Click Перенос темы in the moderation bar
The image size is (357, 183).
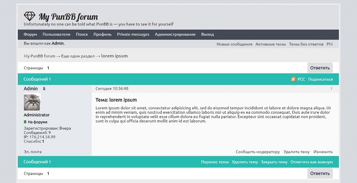coord(215,162)
